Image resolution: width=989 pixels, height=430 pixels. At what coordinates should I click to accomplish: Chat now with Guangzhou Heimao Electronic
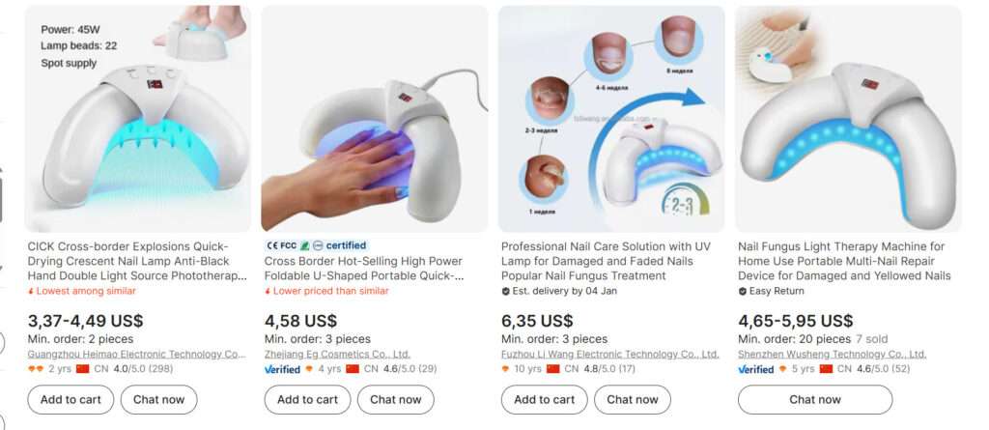pyautogui.click(x=159, y=400)
